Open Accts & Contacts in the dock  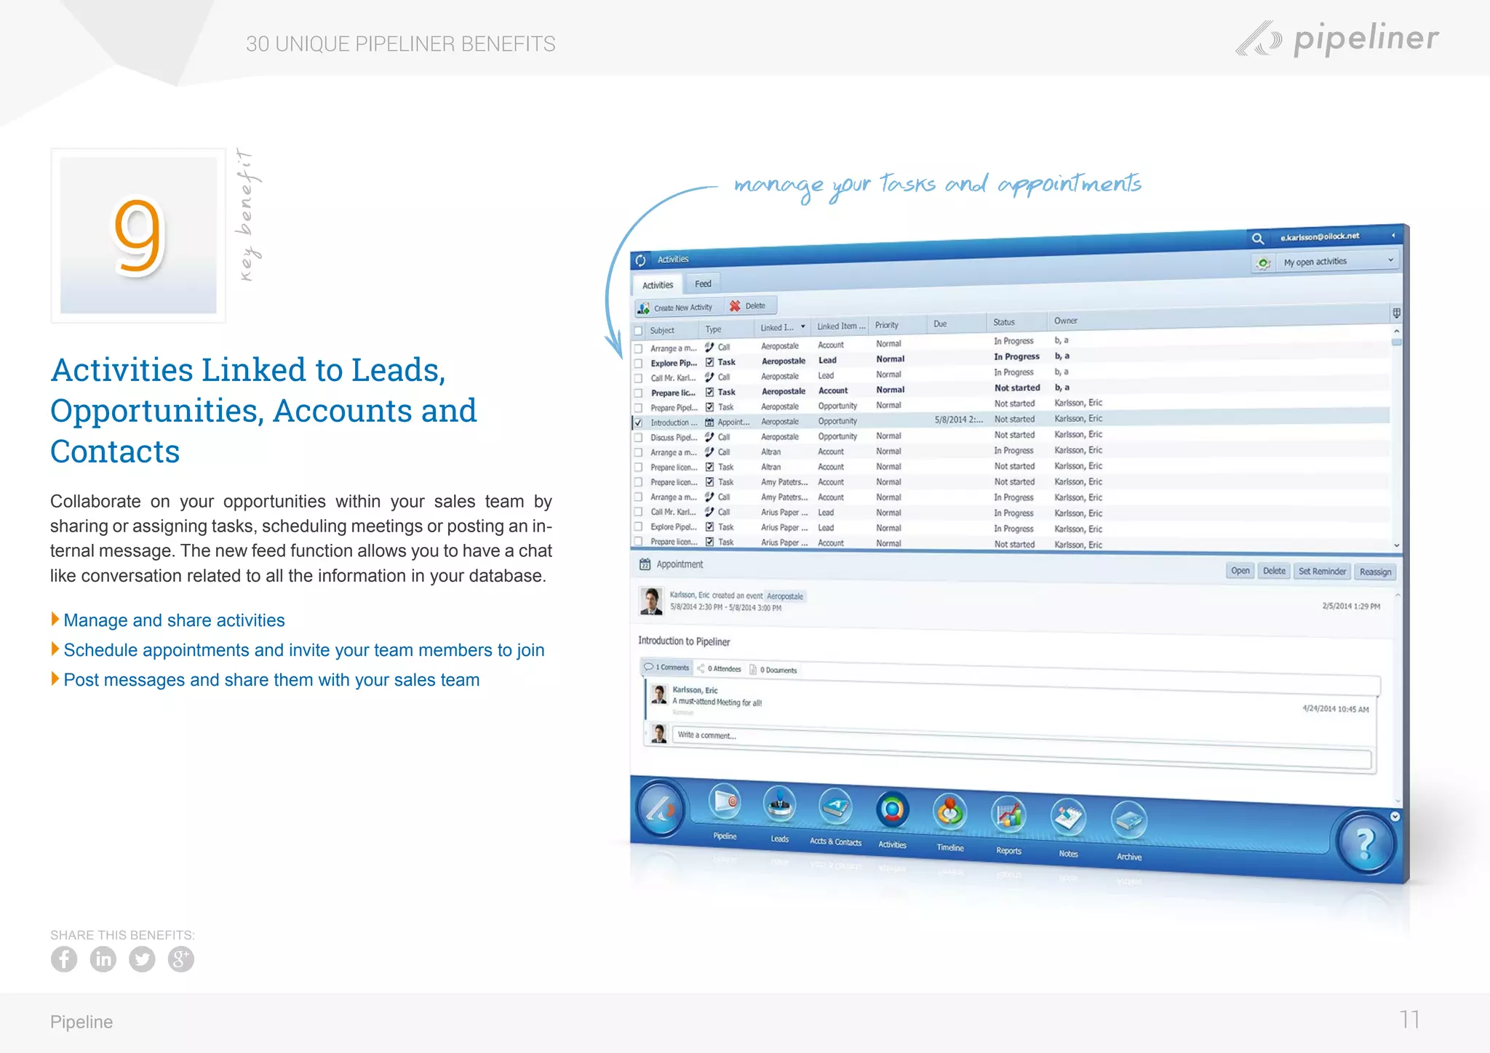[x=835, y=809]
